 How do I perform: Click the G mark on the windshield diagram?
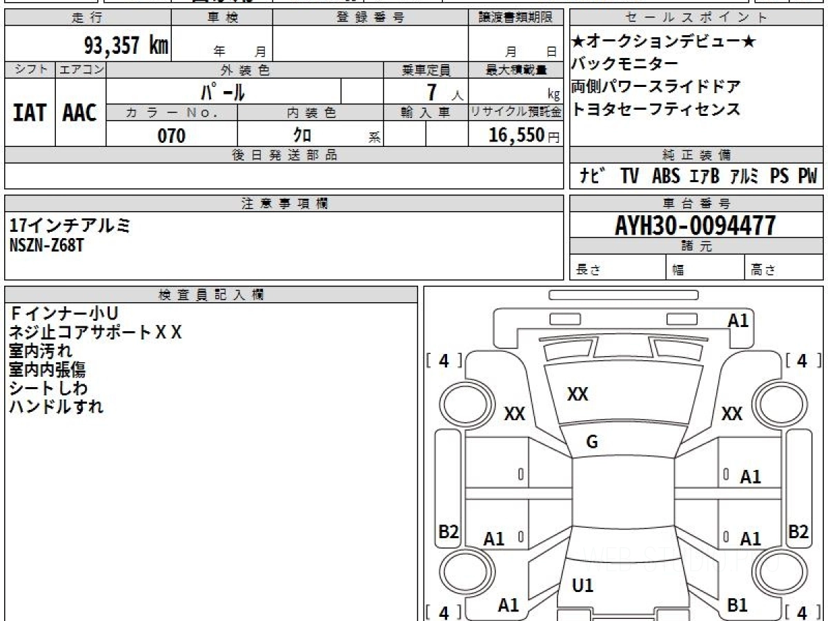592,443
